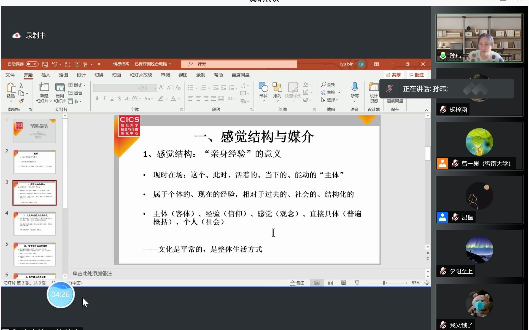Click the Increase Font Size icon
This screenshot has height=330, width=529.
pos(161,88)
